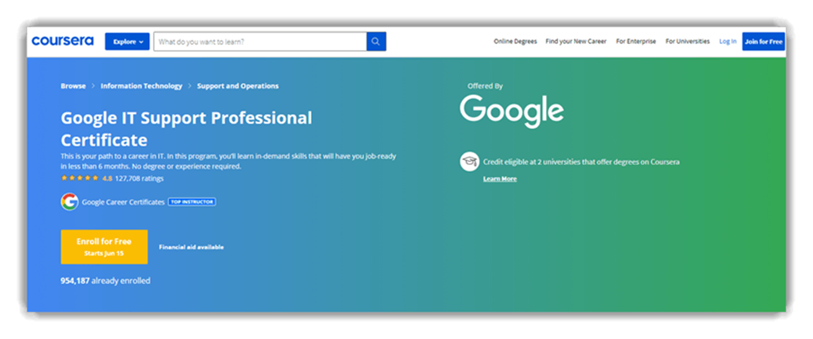Image resolution: width=813 pixels, height=339 pixels.
Task: Go to For Enterprise
Action: click(636, 42)
